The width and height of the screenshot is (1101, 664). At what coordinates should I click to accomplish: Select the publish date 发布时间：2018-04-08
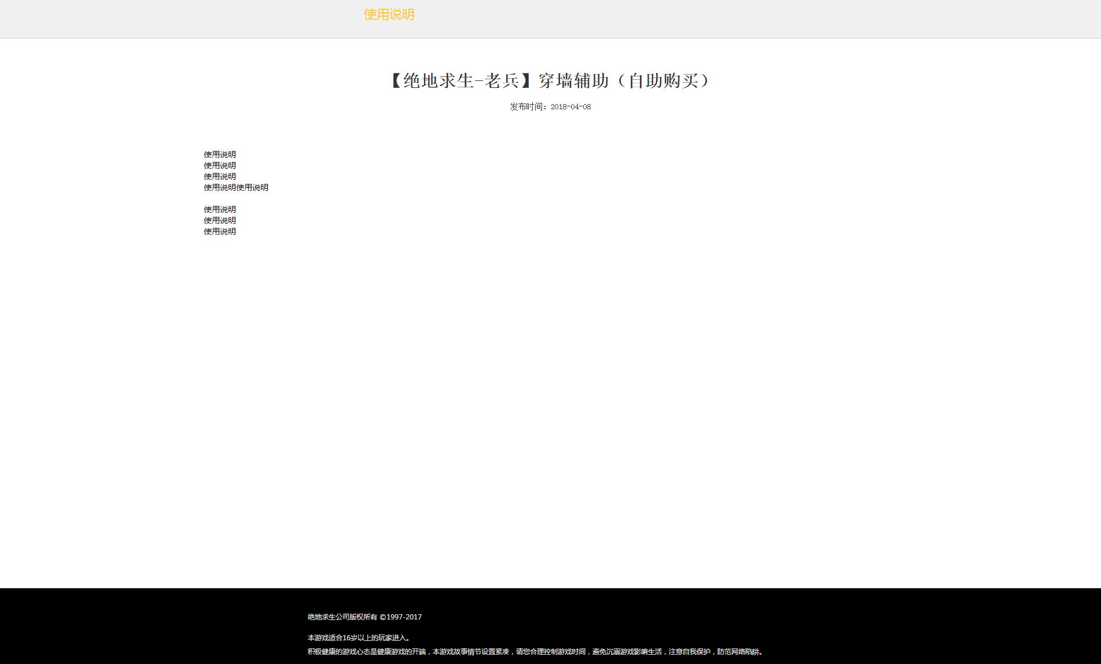click(x=550, y=107)
